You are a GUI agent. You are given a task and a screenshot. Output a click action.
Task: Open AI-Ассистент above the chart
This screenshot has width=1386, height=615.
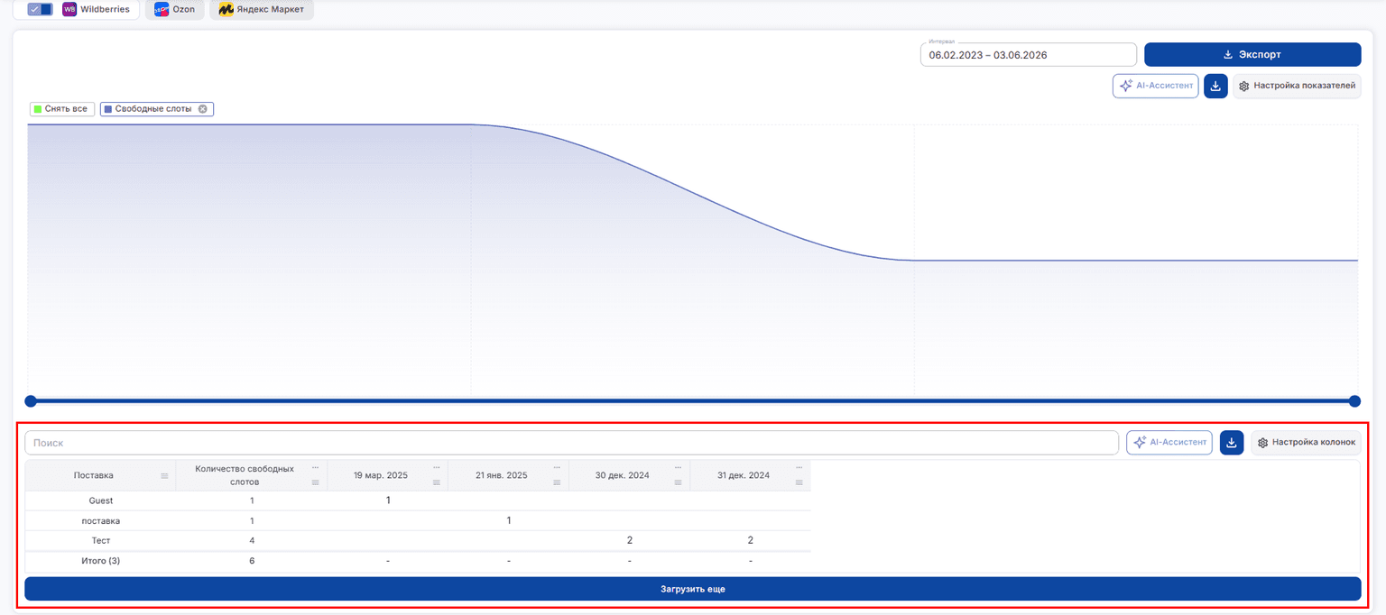tap(1156, 86)
